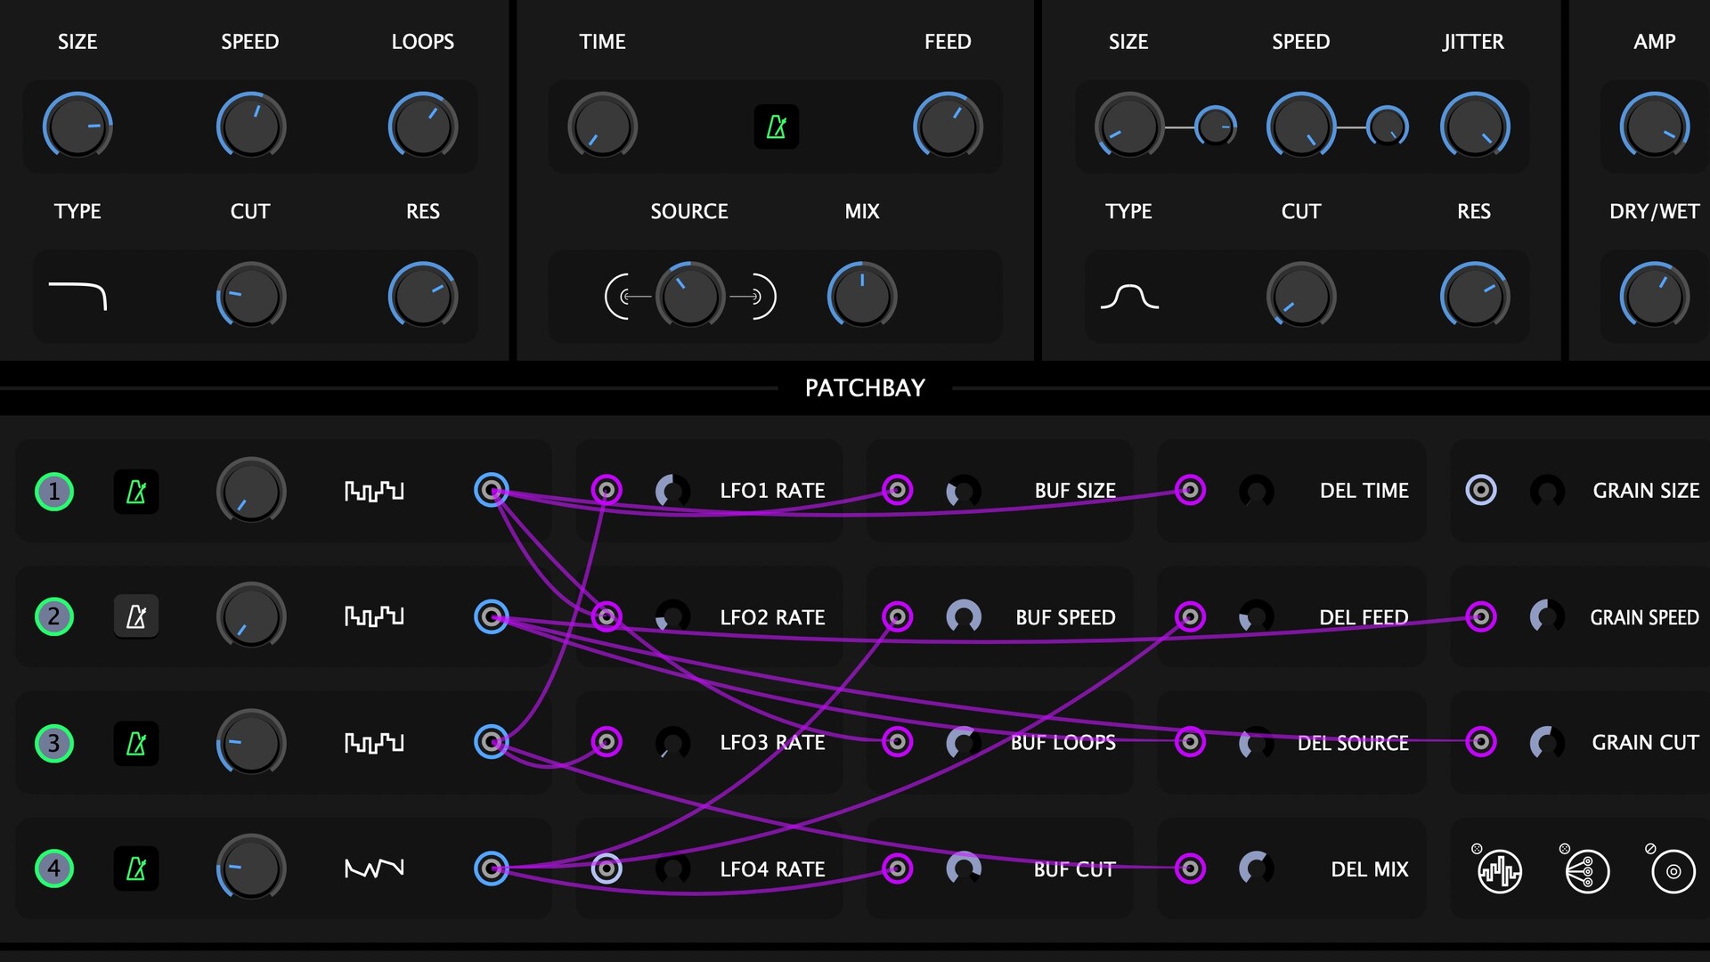Adjust buffer SPEED knob
This screenshot has width=1710, height=962.
pyautogui.click(x=250, y=126)
